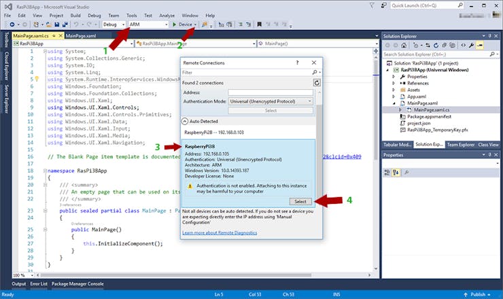Switch to the Team Explorer tab
This screenshot has height=299, width=503.
point(461,145)
